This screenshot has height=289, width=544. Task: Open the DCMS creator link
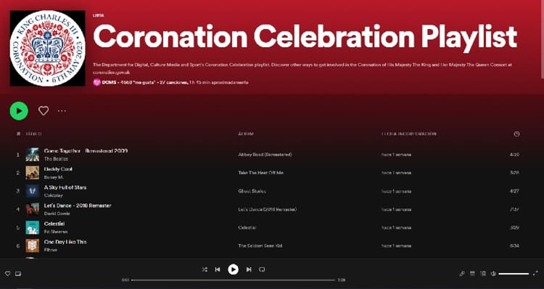coord(110,82)
